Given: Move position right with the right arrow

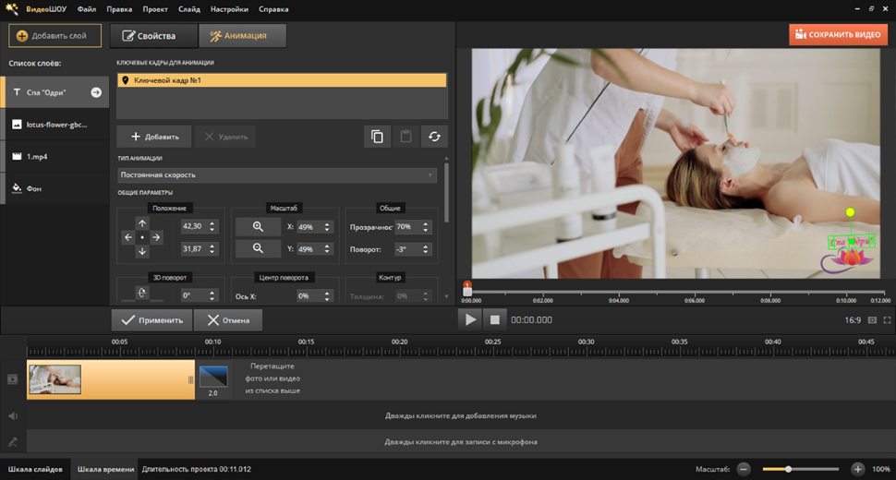Looking at the screenshot, I should [x=156, y=237].
